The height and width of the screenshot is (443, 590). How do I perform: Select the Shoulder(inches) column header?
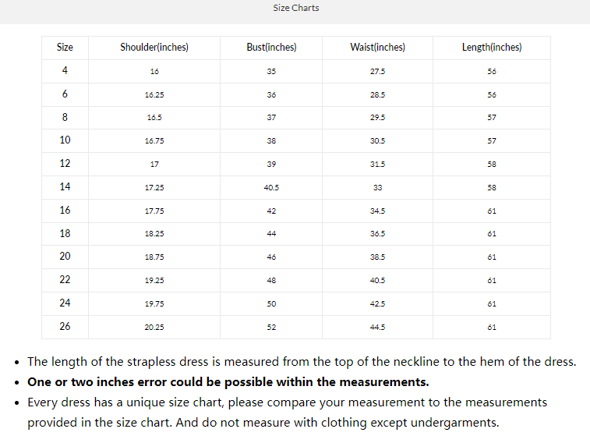(154, 48)
